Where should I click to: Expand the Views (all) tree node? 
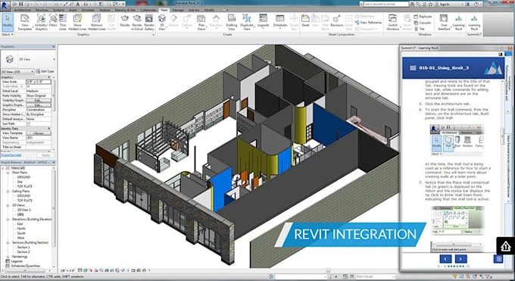click(x=3, y=168)
